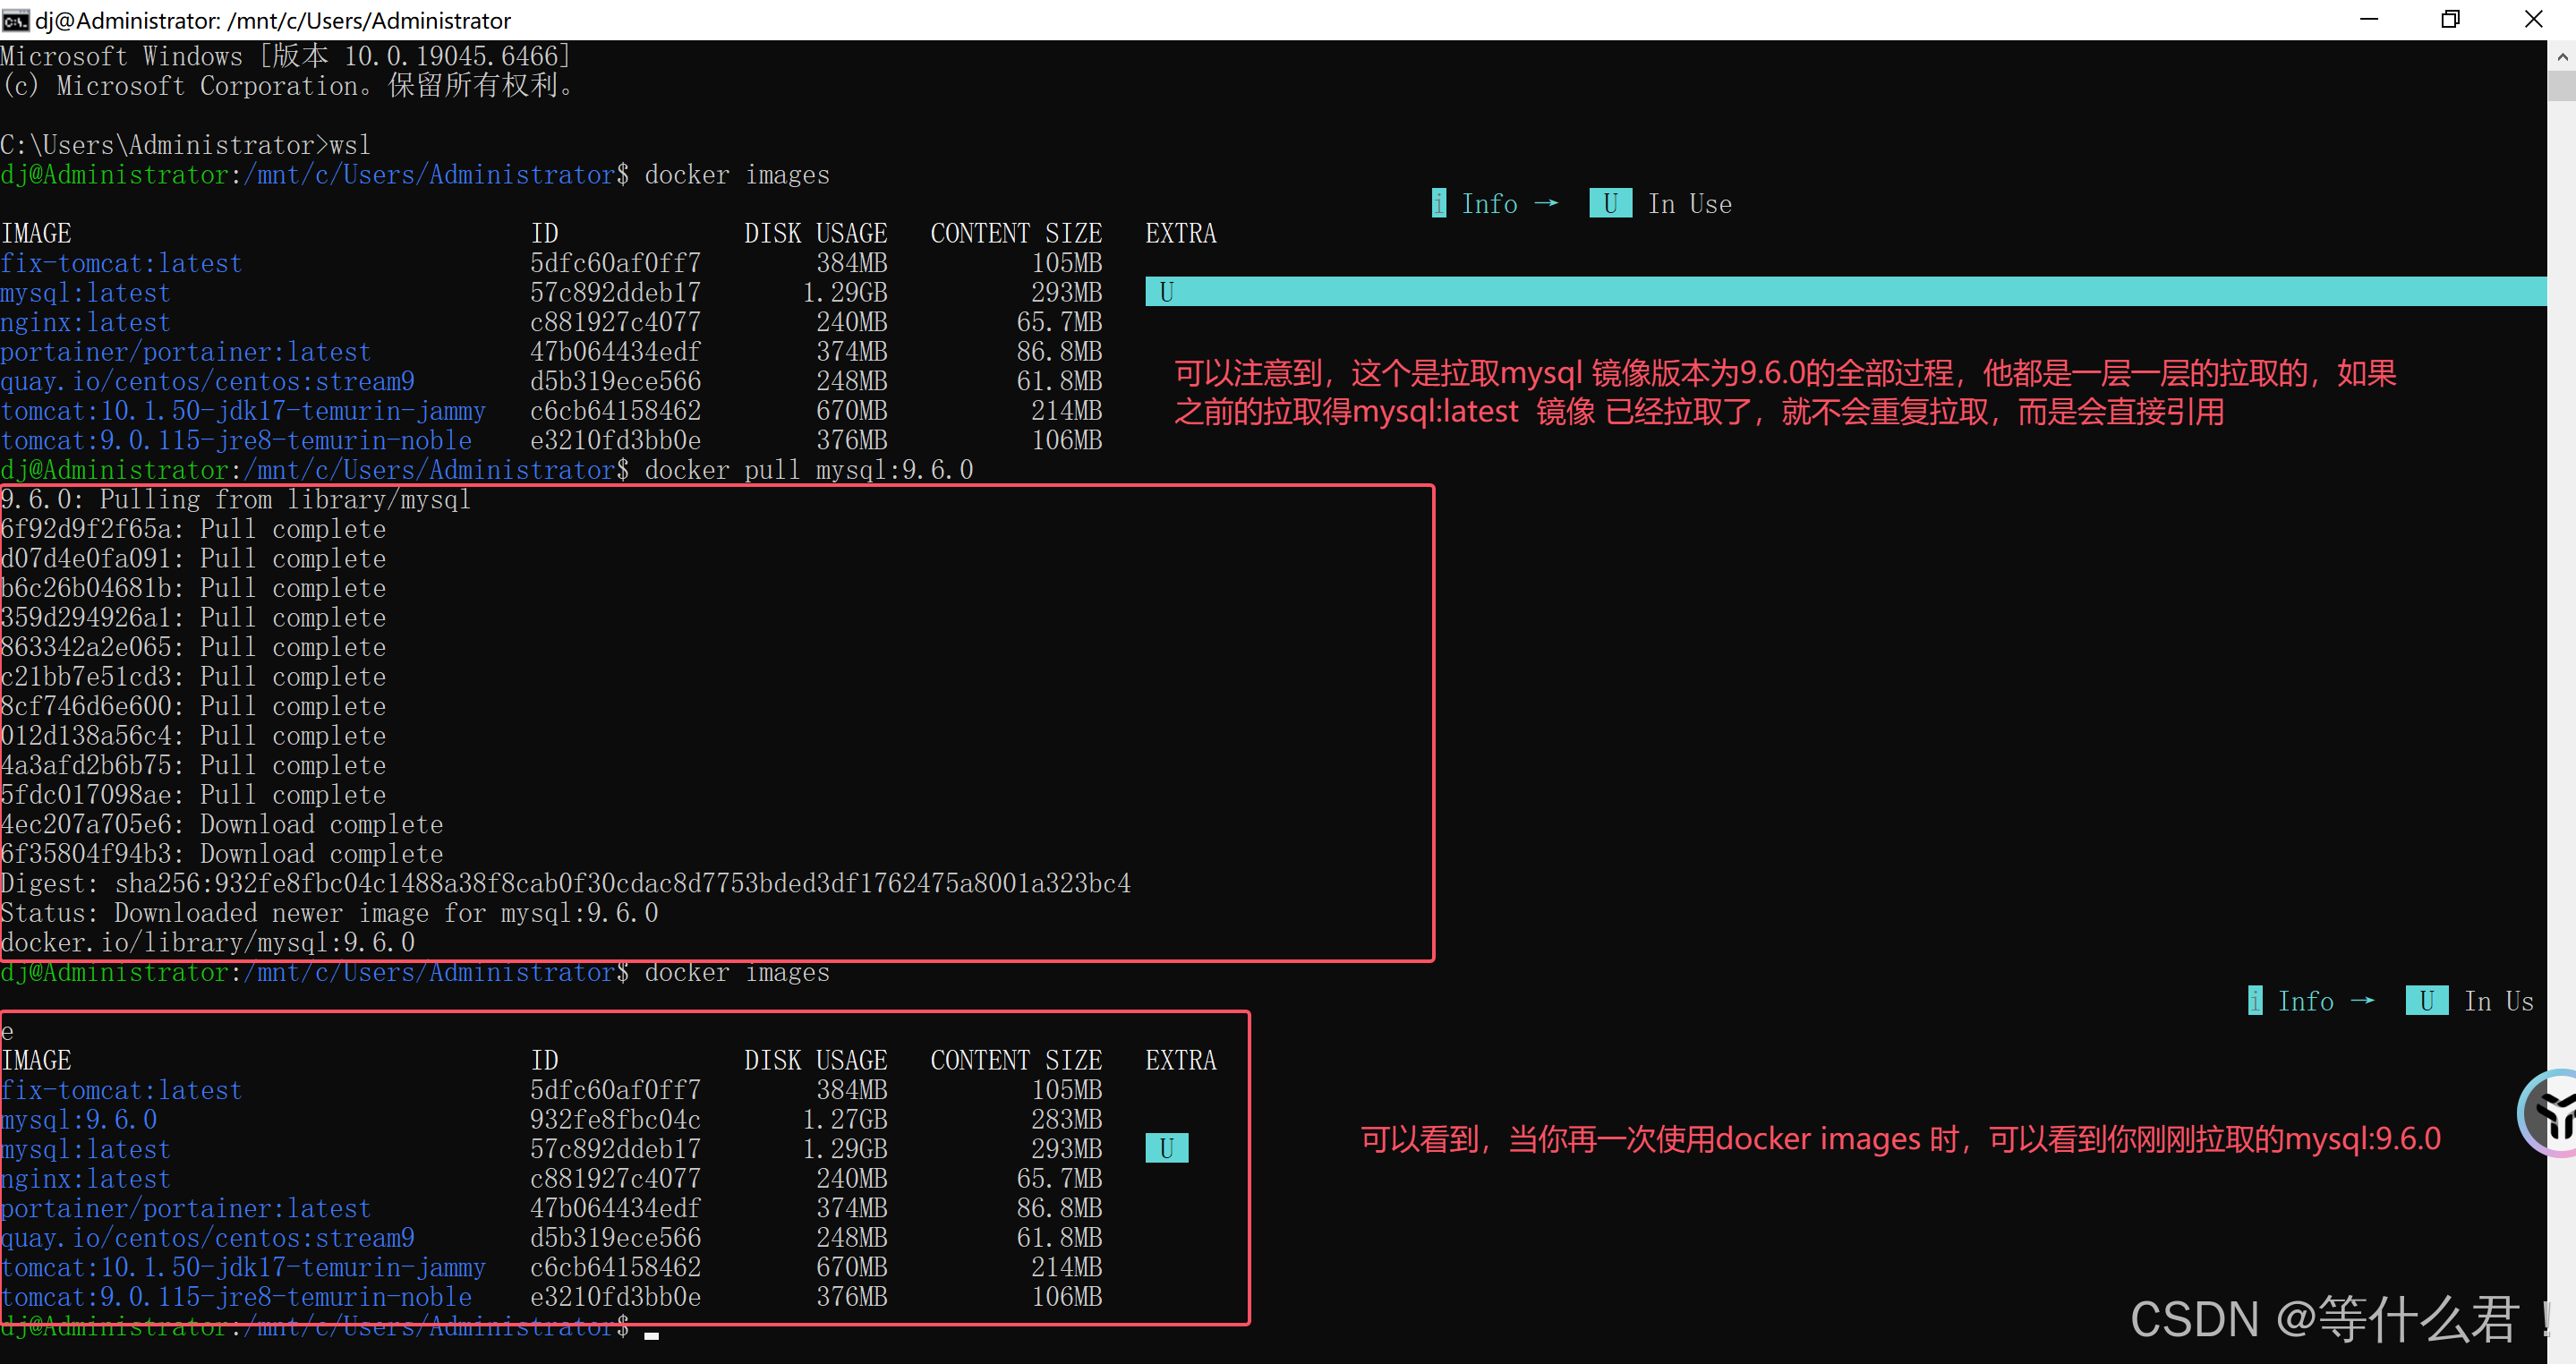The height and width of the screenshot is (1364, 2576).
Task: Click the U badge beside mysql:latest in second list
Action: 1166,1148
